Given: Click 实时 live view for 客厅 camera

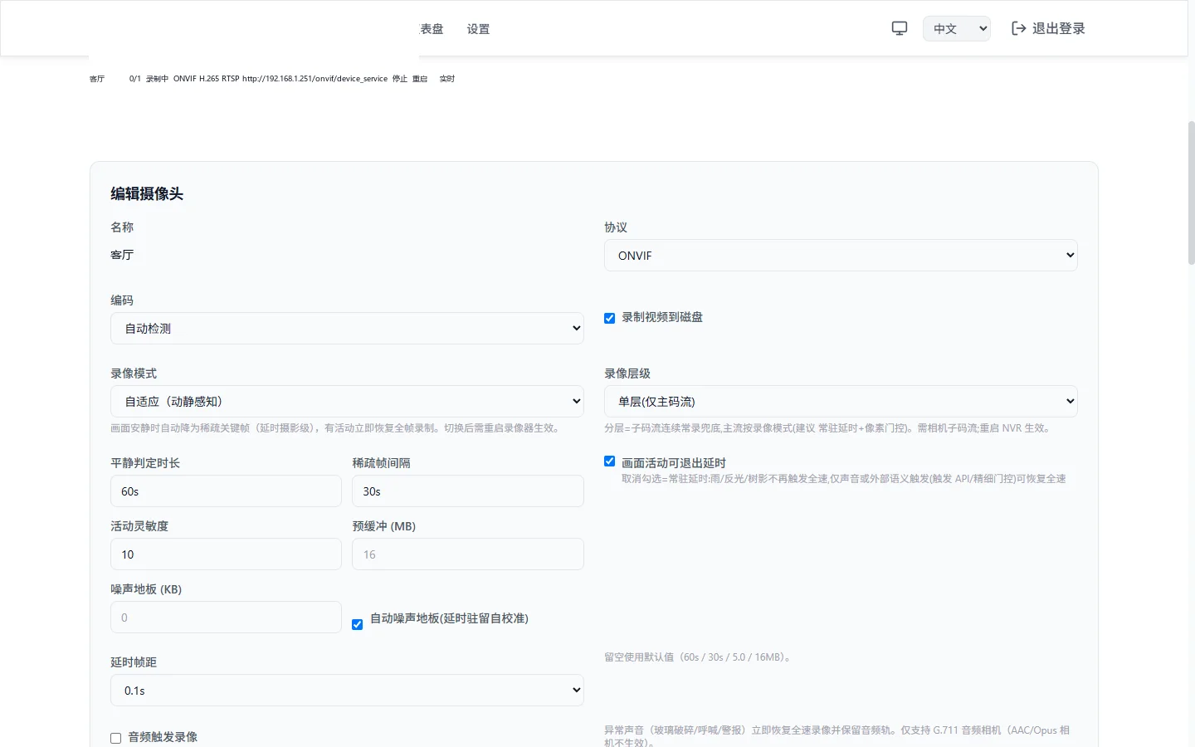Looking at the screenshot, I should point(447,79).
